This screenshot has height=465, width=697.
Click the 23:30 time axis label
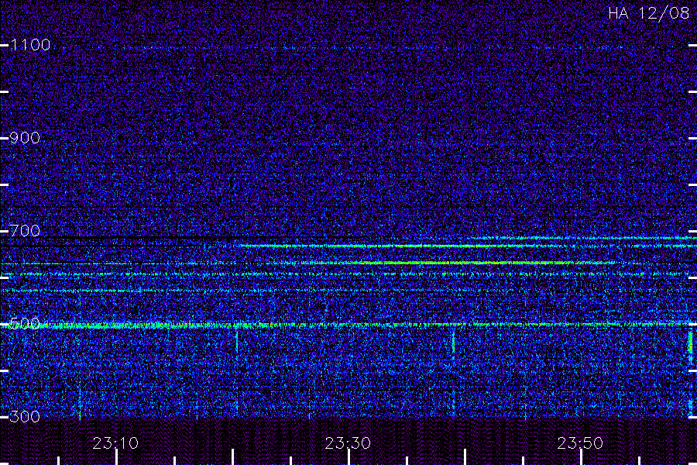click(348, 443)
